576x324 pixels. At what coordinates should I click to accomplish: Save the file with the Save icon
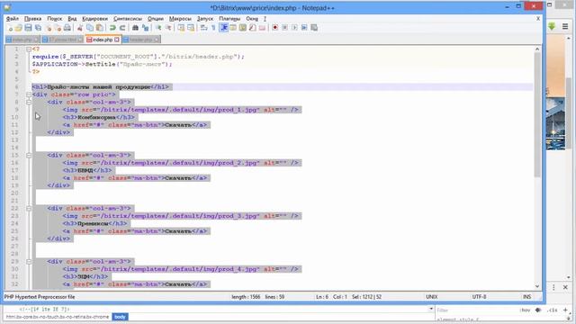tap(28, 28)
